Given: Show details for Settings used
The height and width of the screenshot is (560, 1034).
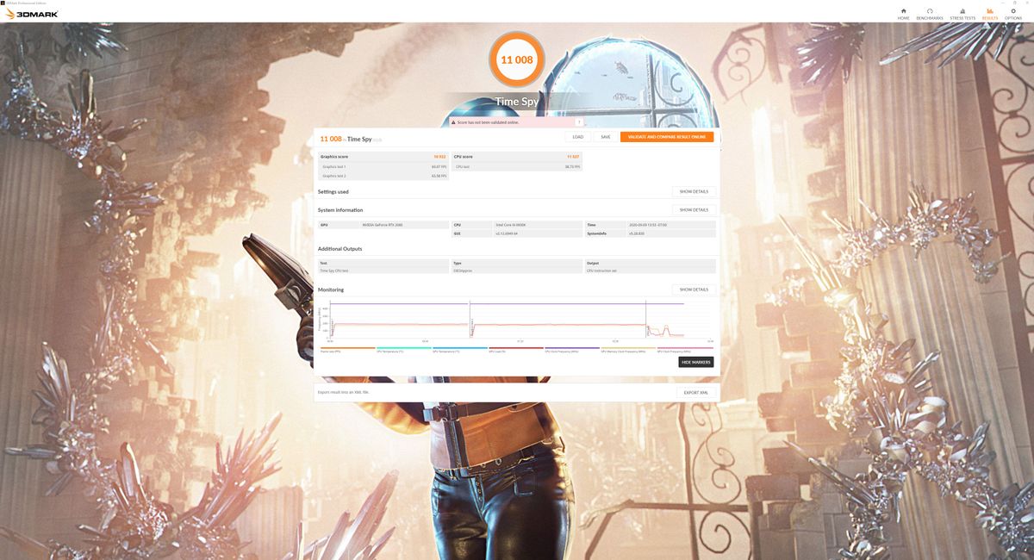Looking at the screenshot, I should click(x=694, y=191).
